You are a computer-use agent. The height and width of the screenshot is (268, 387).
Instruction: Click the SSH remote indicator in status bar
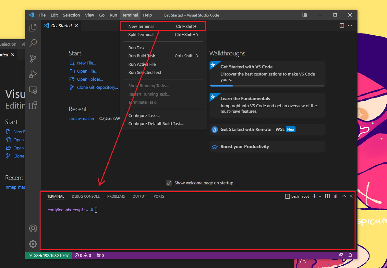click(x=49, y=255)
